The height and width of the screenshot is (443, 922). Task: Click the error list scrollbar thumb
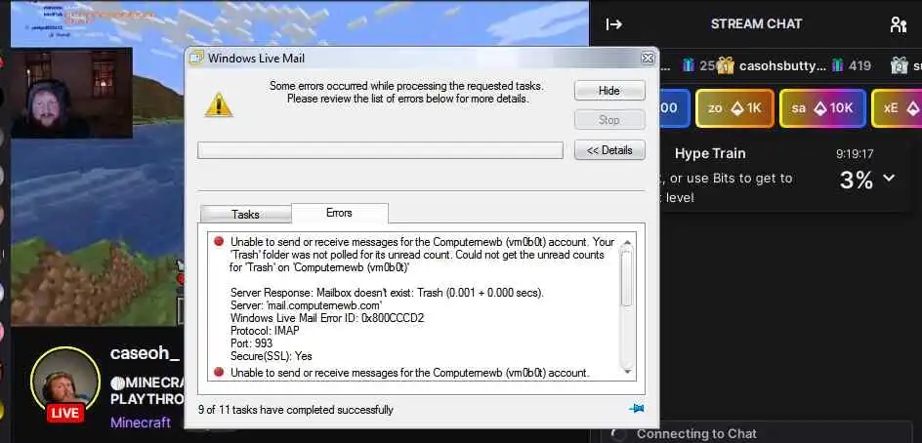tap(627, 277)
